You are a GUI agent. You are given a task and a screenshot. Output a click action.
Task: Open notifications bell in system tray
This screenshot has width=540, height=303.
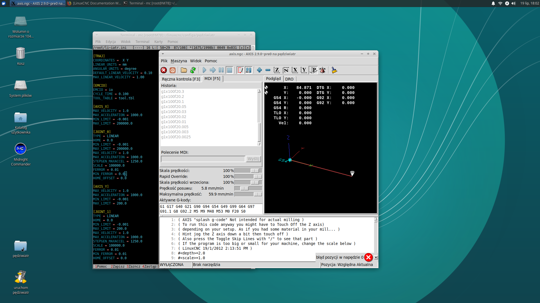click(493, 3)
